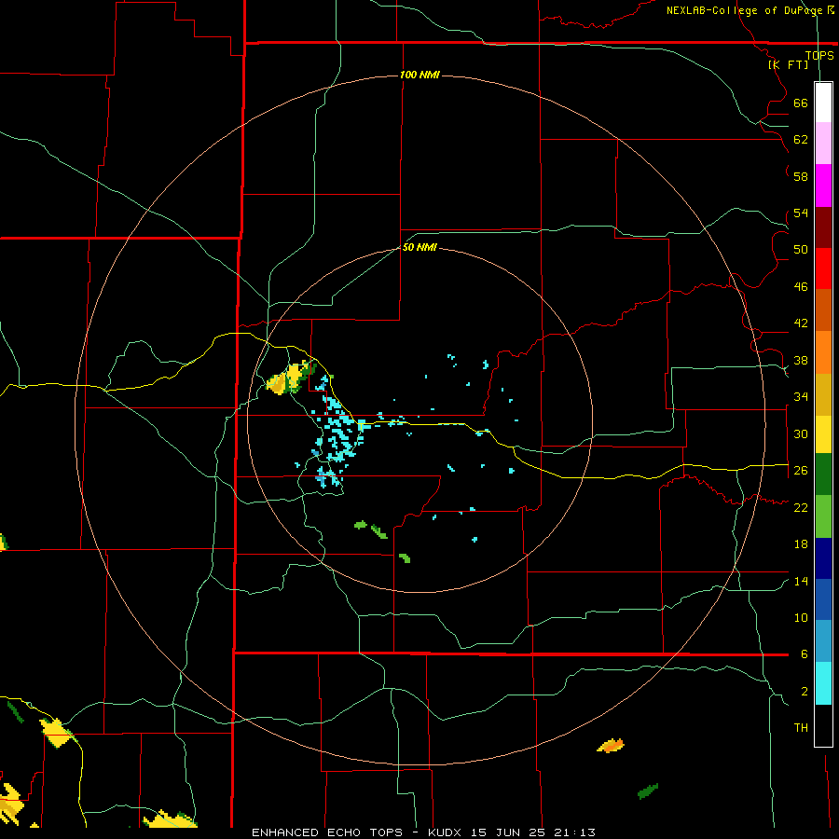This screenshot has width=839, height=839.
Task: Click the cyan 10 kft legend swatch
Action: pyautogui.click(x=823, y=683)
